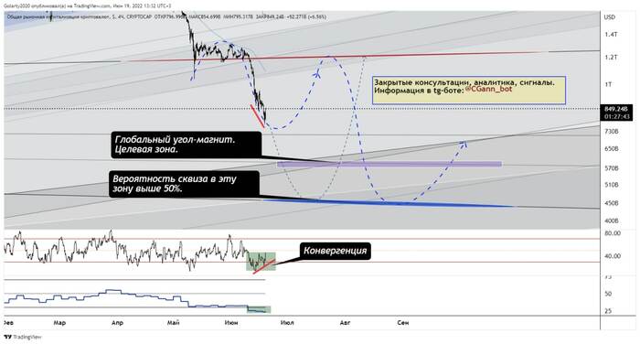Select the purple target zone rectangle

coord(389,165)
